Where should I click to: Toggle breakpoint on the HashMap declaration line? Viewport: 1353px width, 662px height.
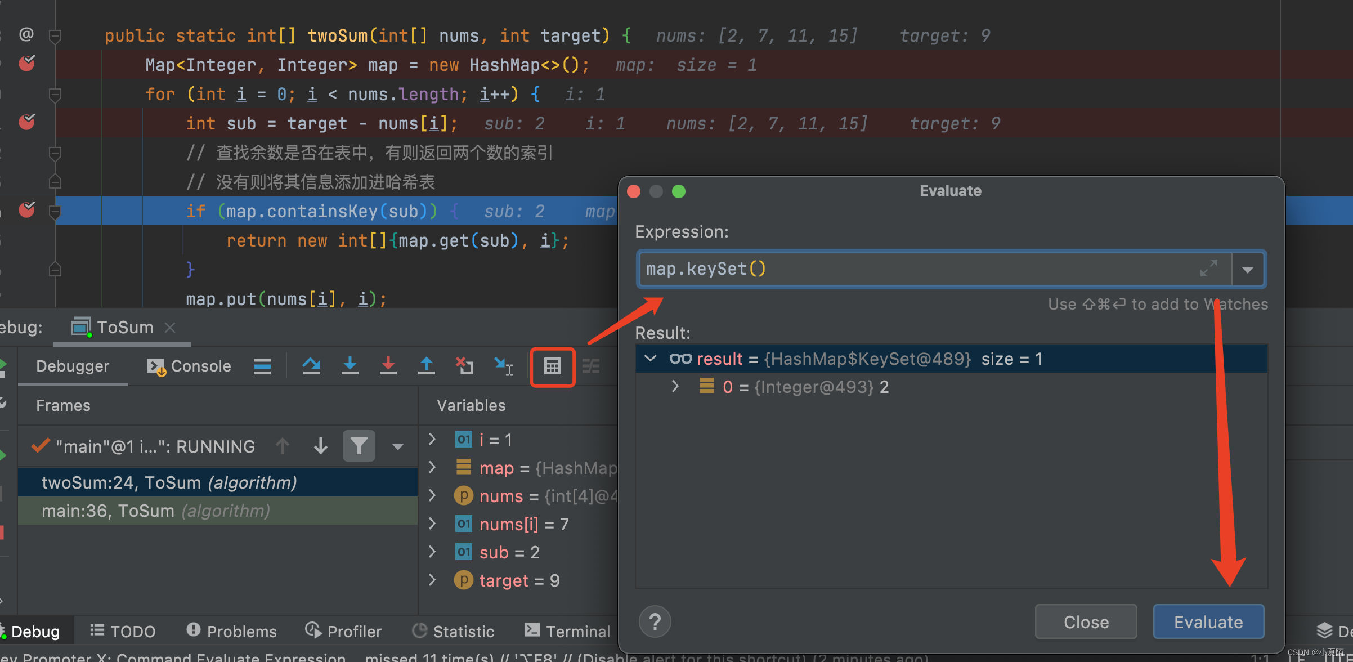point(26,64)
